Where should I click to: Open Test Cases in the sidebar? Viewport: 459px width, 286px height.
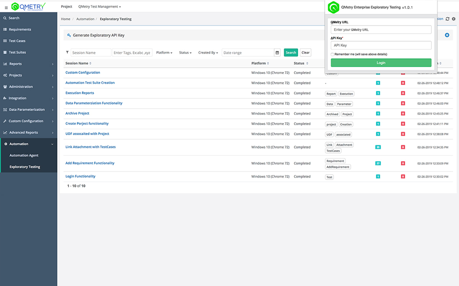coord(29,41)
